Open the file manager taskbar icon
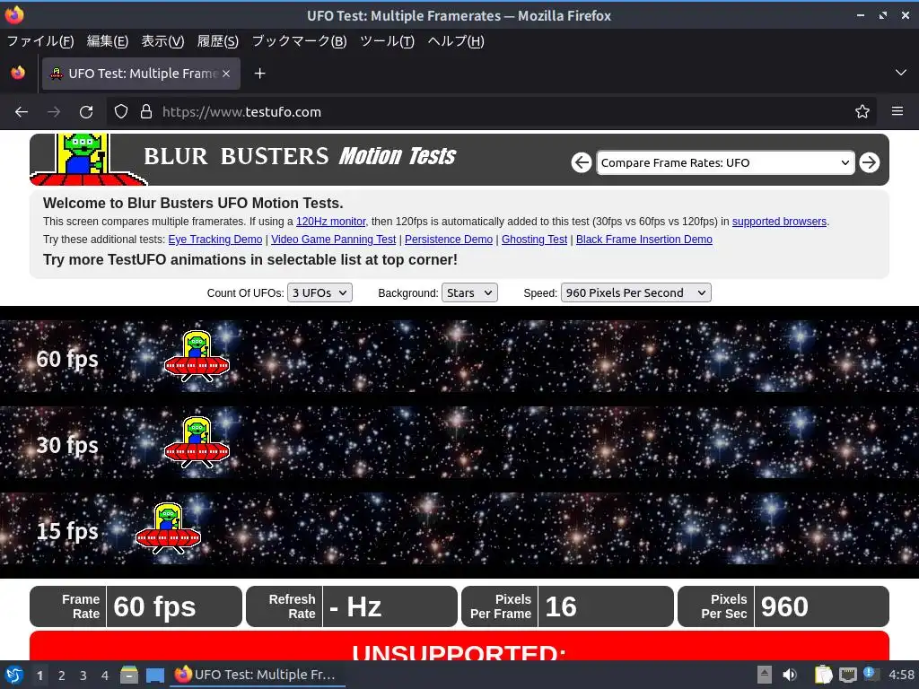919x689 pixels. point(129,675)
